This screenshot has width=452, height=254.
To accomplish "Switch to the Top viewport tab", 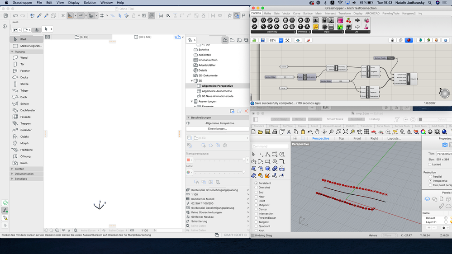I will (341, 138).
